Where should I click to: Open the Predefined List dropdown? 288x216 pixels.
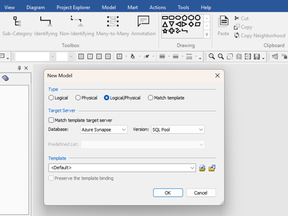(x=143, y=145)
